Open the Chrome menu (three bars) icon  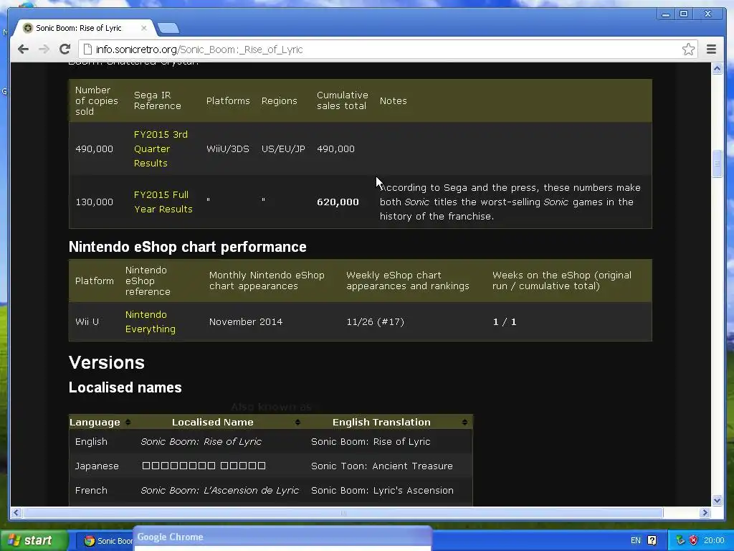(711, 50)
